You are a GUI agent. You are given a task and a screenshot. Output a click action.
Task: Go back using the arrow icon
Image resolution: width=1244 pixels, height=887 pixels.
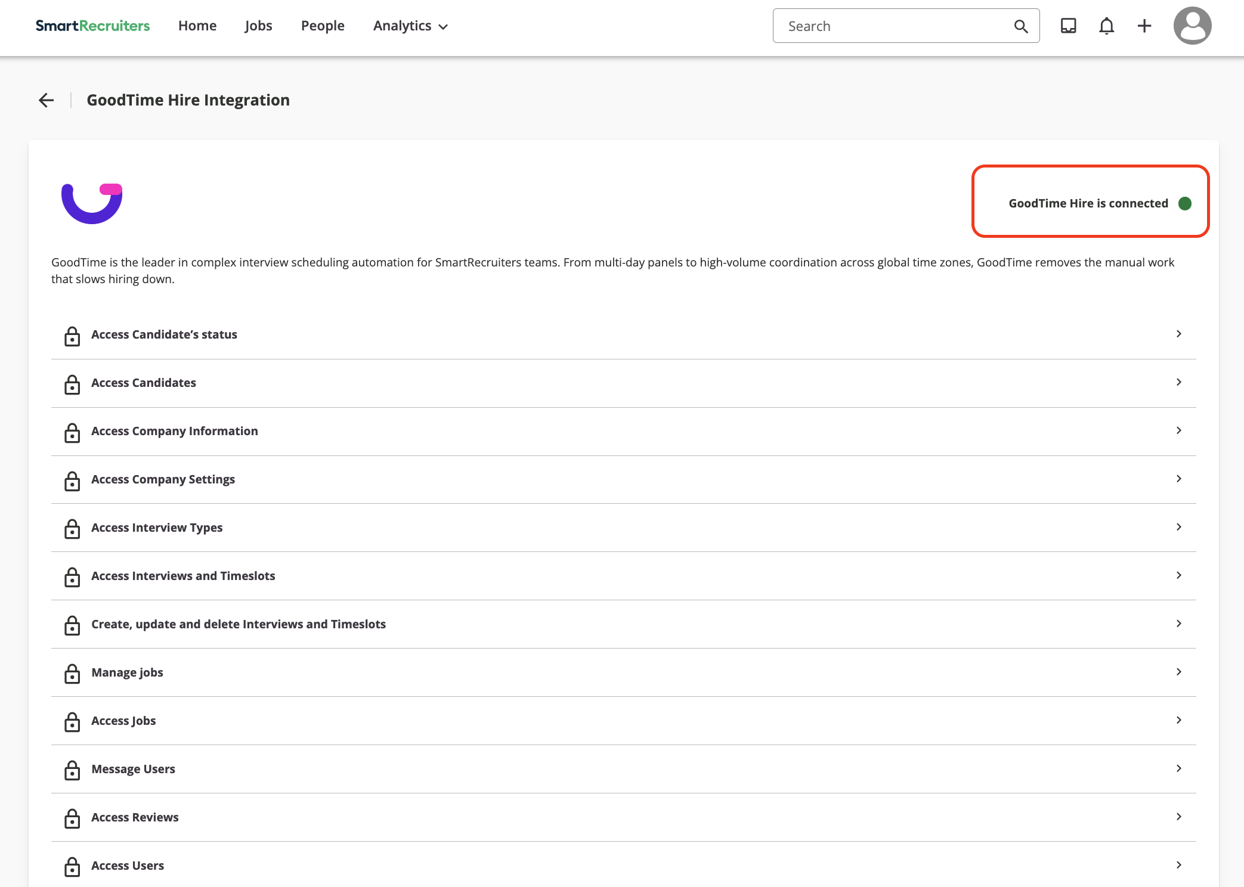pyautogui.click(x=47, y=100)
